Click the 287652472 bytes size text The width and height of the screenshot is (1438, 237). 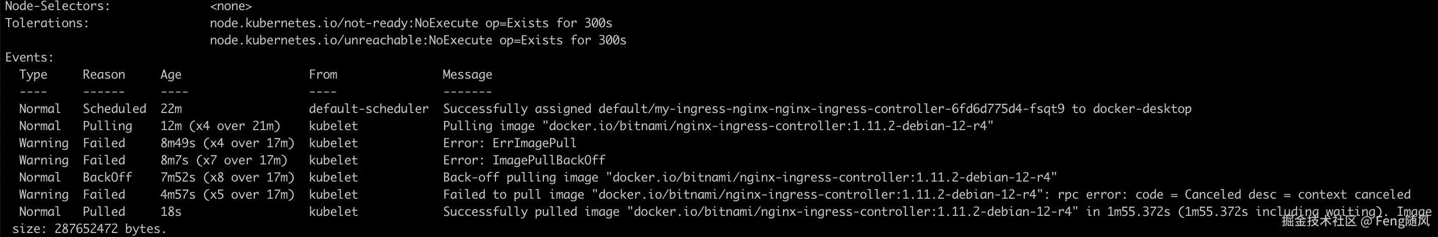(110, 229)
